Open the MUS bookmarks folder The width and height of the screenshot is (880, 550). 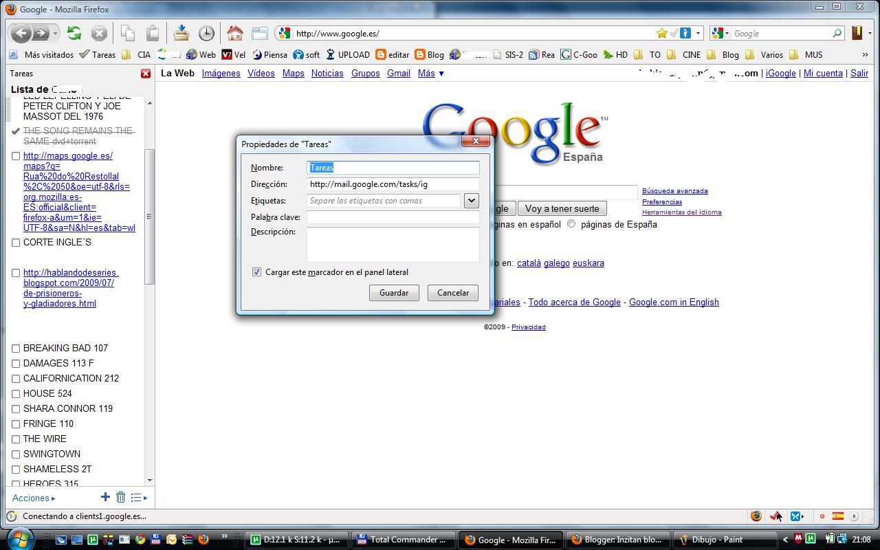806,54
